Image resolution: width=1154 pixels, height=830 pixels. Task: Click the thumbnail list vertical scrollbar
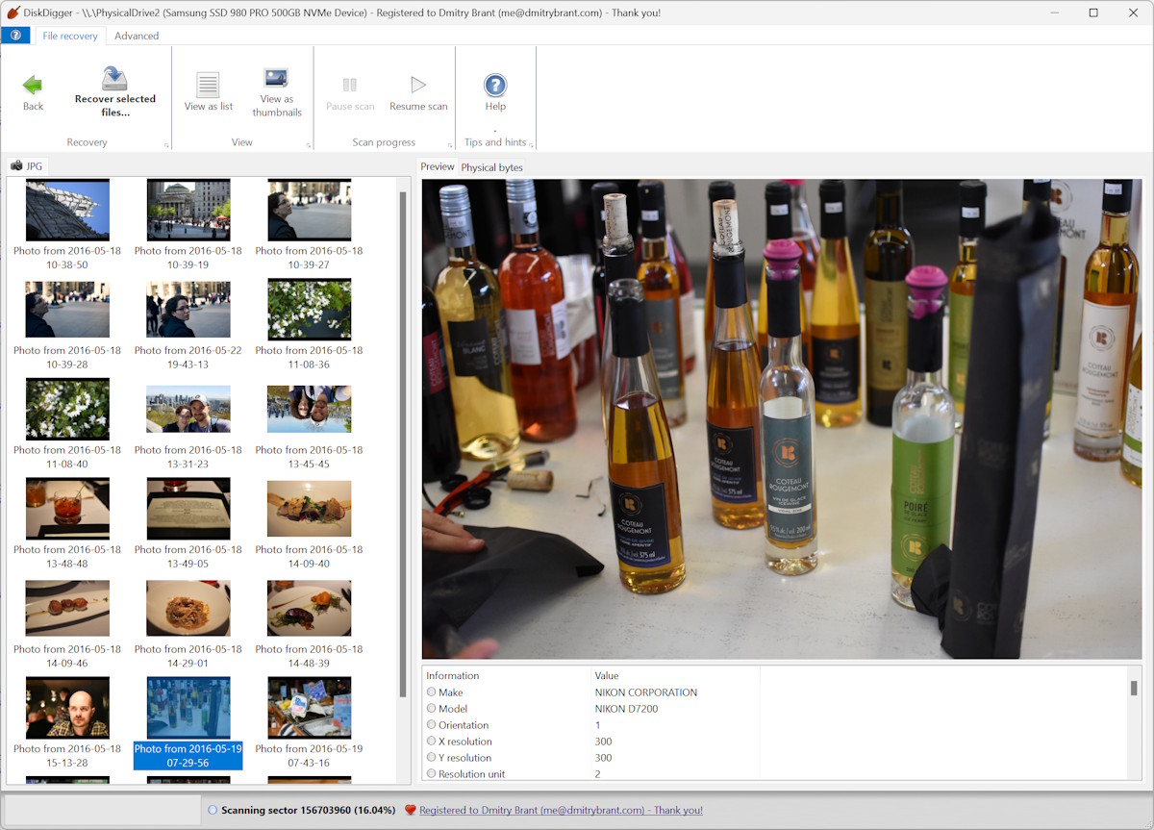point(403,442)
